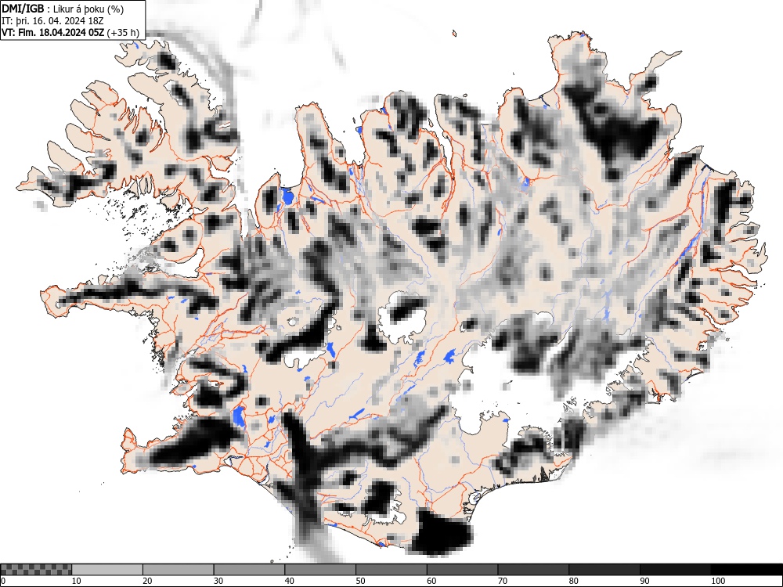783x587 pixels.
Task: Click the legend label '70'
Action: 502,581
